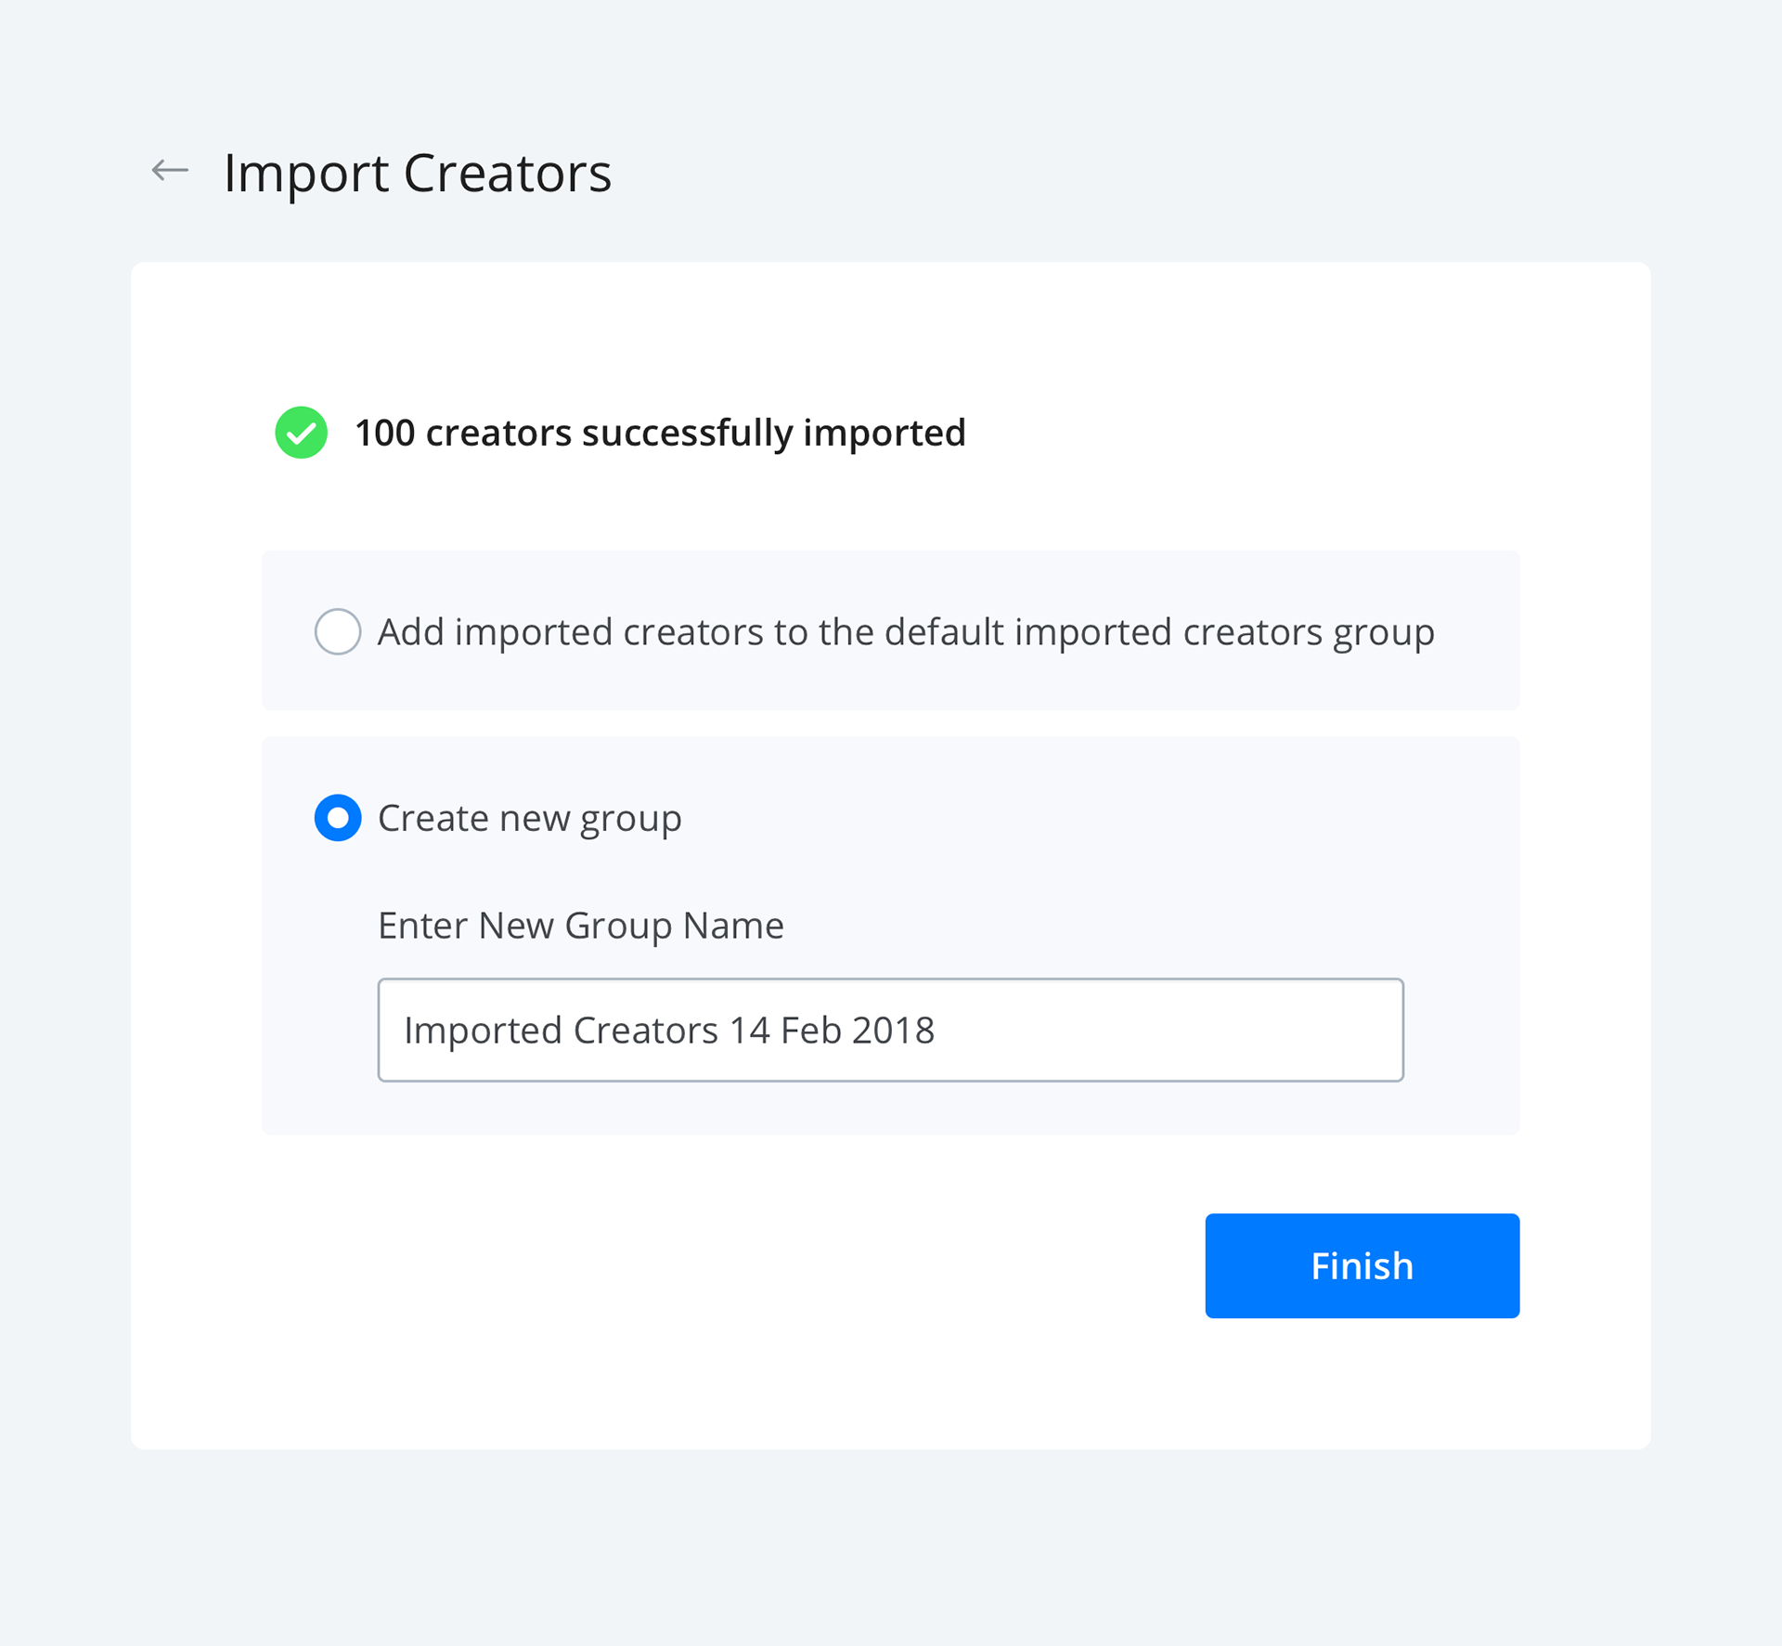Click the green success checkmark icon
This screenshot has width=1782, height=1646.
(x=302, y=433)
